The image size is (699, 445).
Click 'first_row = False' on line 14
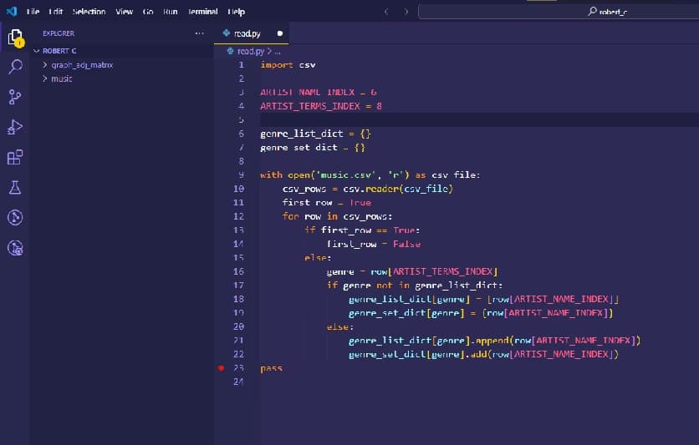click(374, 244)
